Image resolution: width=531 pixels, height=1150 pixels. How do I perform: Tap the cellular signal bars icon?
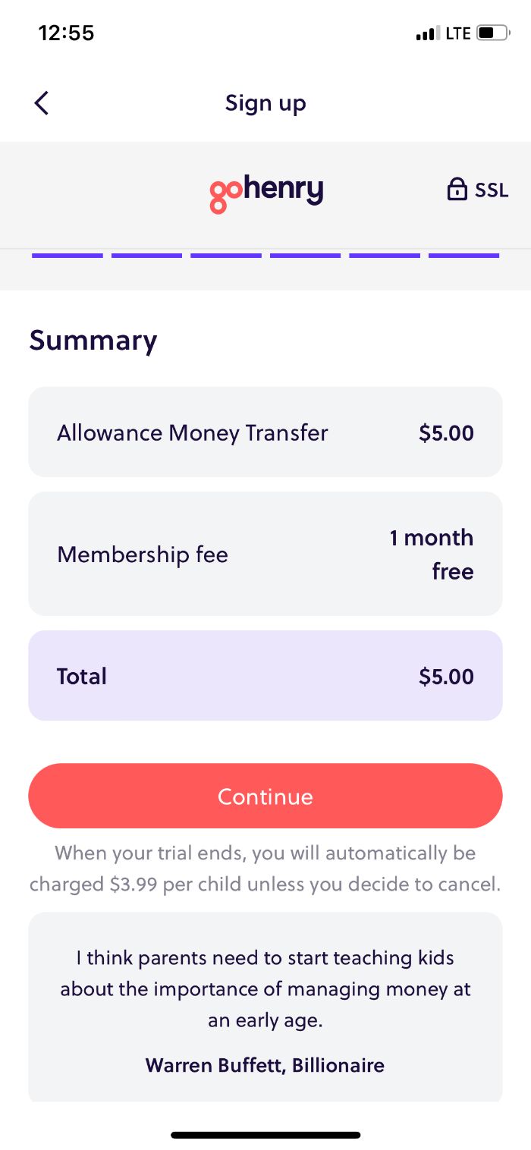click(x=427, y=33)
